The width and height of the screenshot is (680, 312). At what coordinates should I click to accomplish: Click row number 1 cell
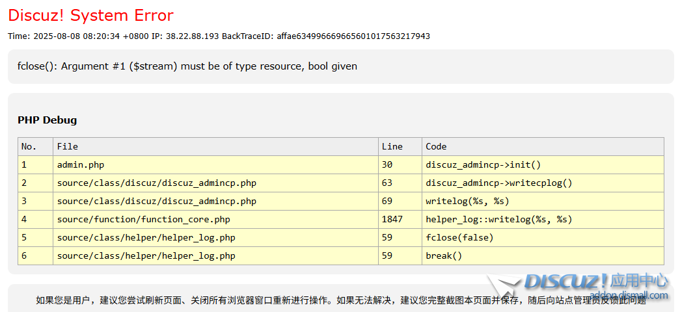click(x=36, y=164)
